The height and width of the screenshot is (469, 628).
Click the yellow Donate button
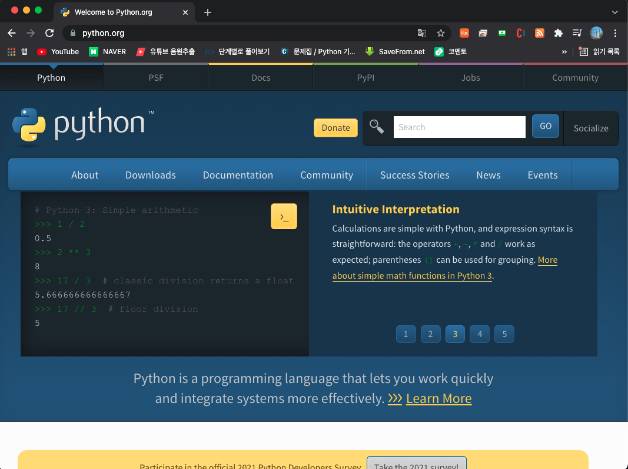(335, 128)
